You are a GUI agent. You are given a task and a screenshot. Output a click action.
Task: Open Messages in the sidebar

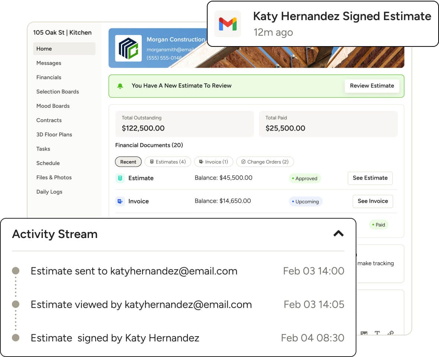coord(49,63)
